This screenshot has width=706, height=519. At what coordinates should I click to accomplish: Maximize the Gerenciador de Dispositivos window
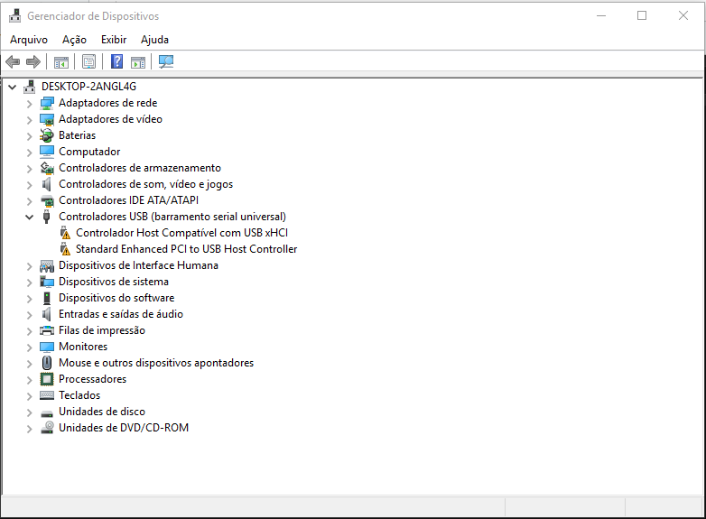[x=642, y=15]
